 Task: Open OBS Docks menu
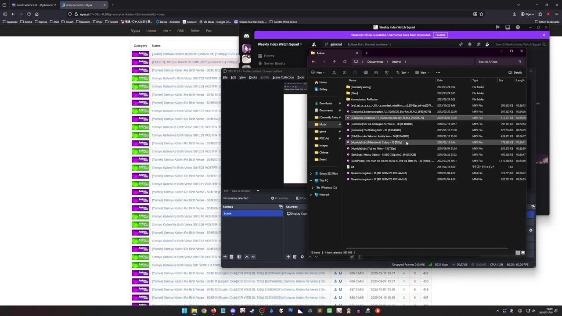point(253,78)
